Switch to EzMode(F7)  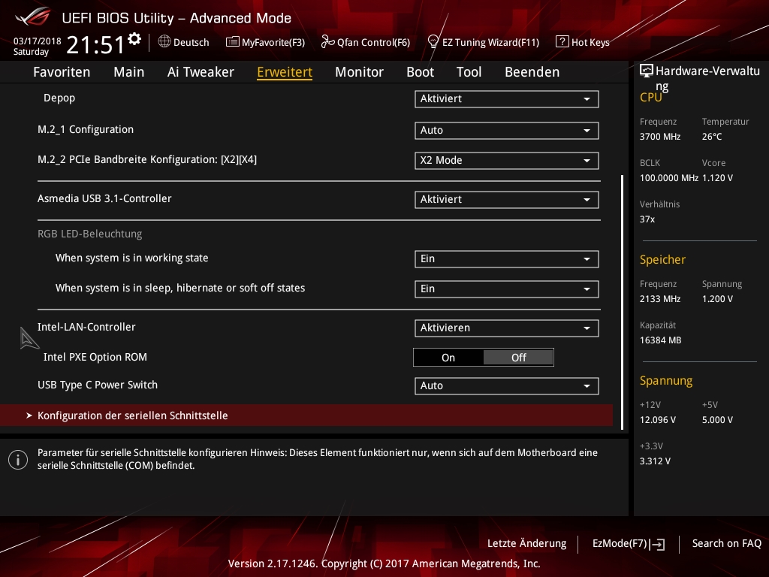tap(629, 544)
